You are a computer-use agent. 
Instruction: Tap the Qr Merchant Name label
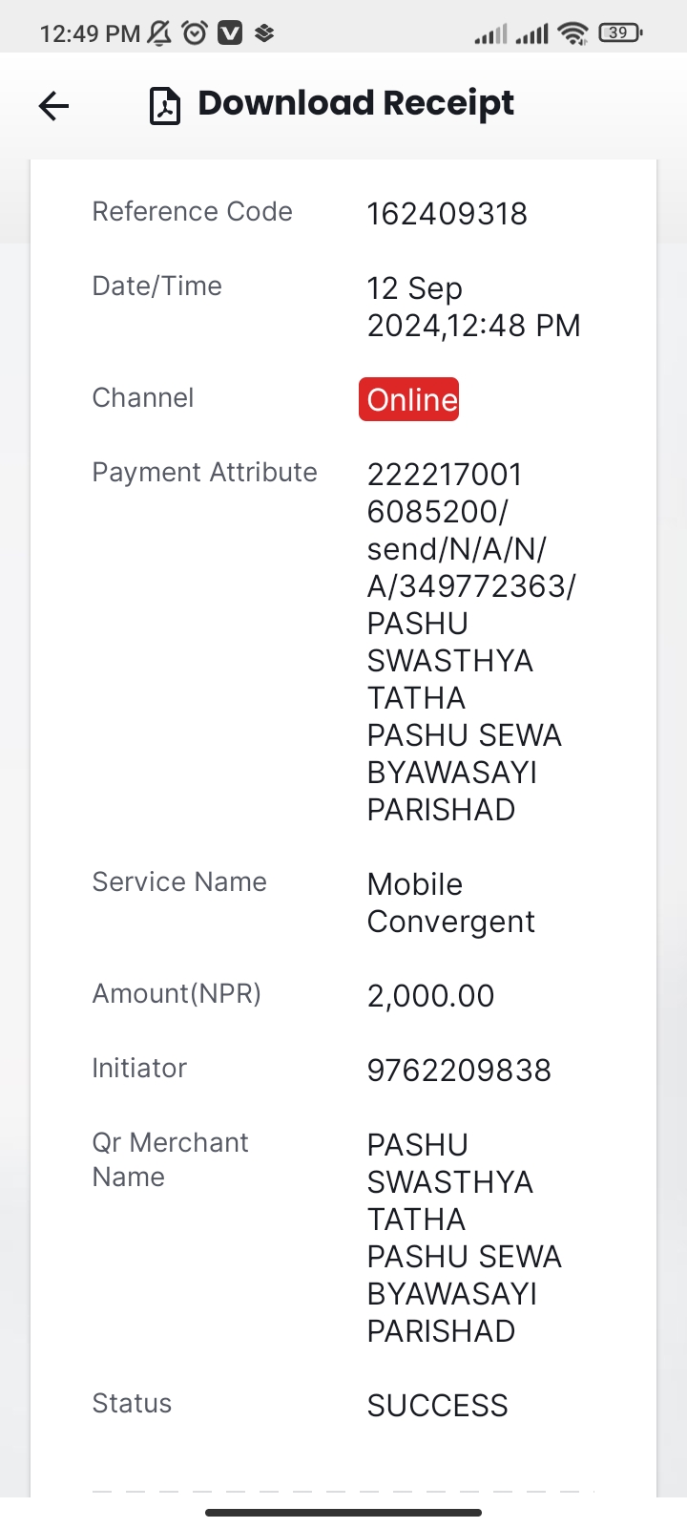(x=170, y=1159)
